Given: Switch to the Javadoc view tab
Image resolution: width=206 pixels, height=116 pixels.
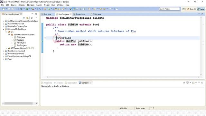Looking at the screenshot, I should [59, 83].
